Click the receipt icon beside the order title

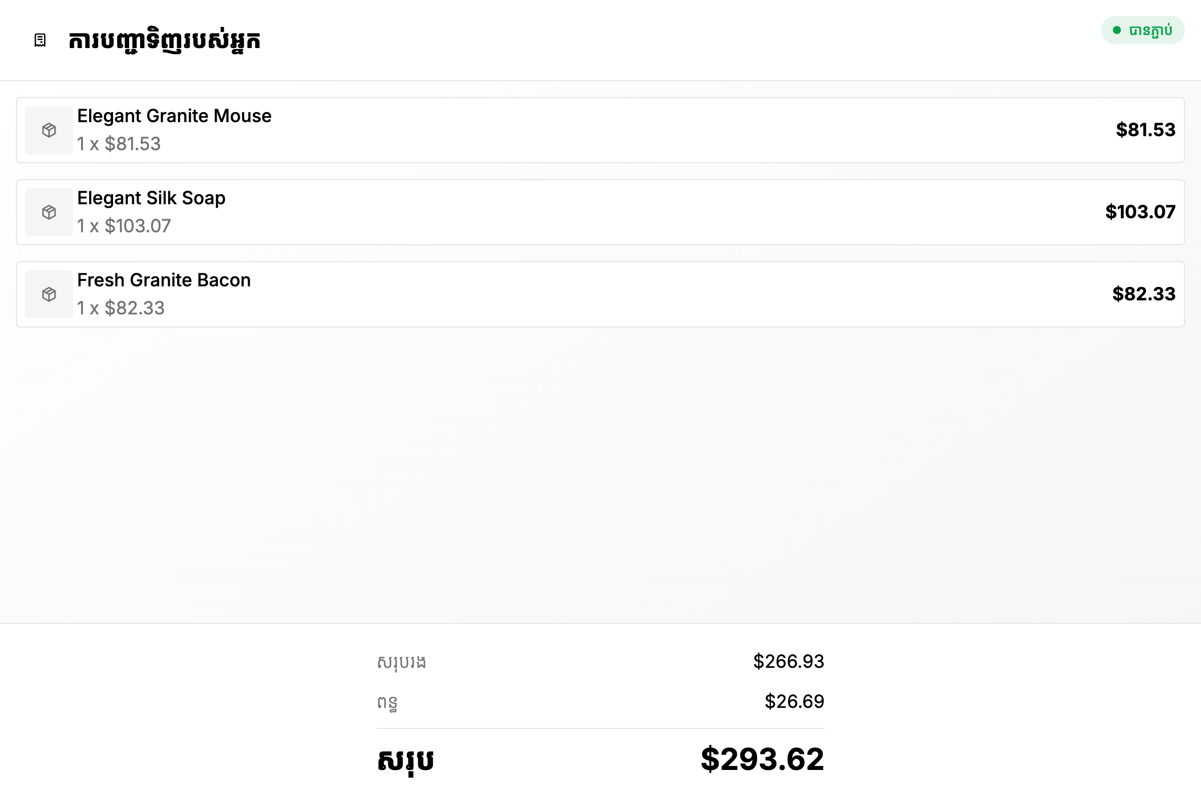40,41
